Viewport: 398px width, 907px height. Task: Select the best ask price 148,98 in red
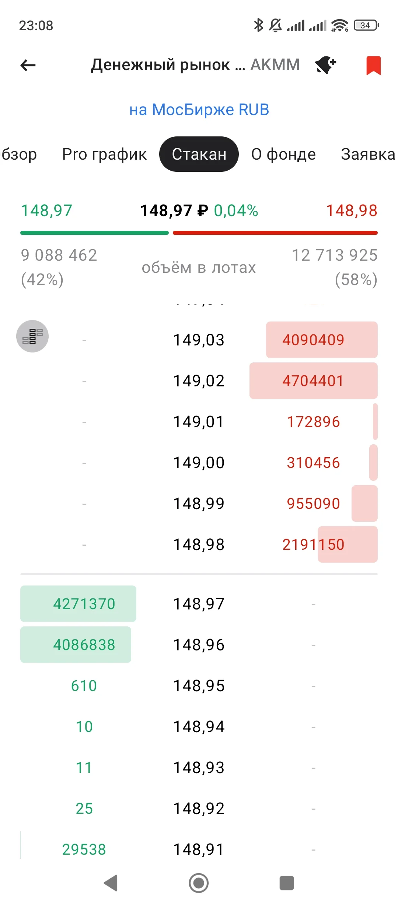pyautogui.click(x=352, y=211)
